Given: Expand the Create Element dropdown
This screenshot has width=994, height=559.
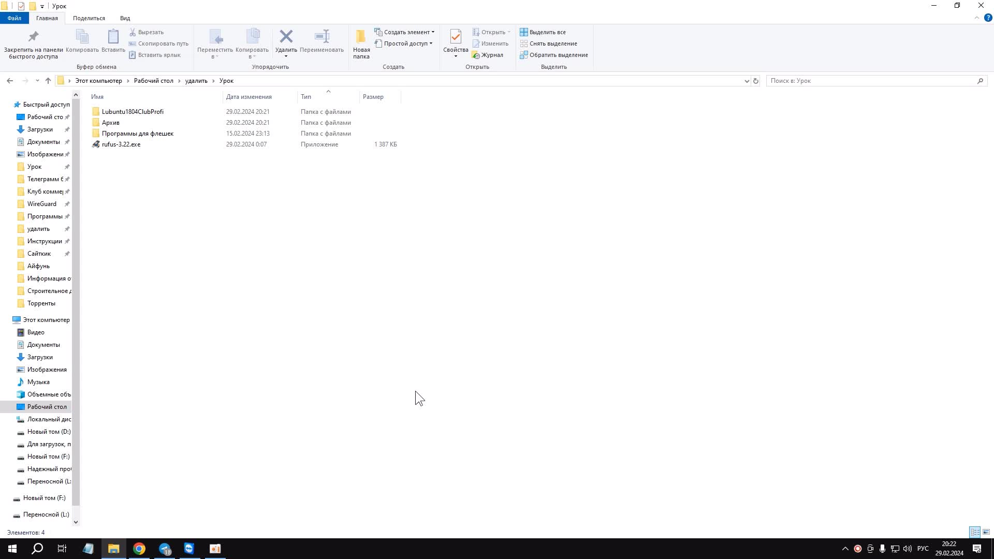Looking at the screenshot, I should [433, 32].
